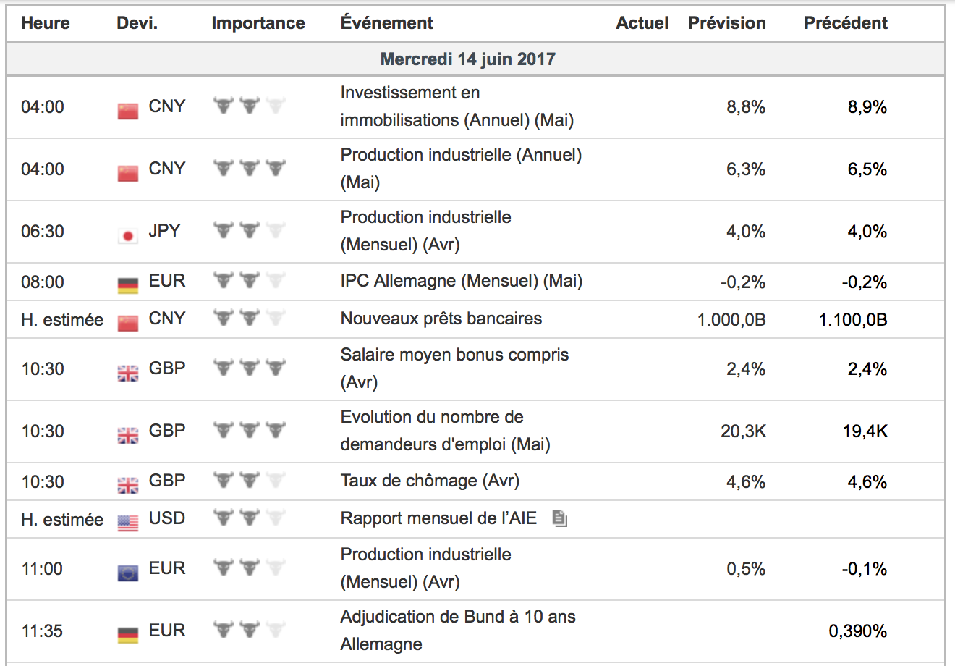Click the Événement column header
Image resolution: width=955 pixels, height=666 pixels.
[x=386, y=23]
